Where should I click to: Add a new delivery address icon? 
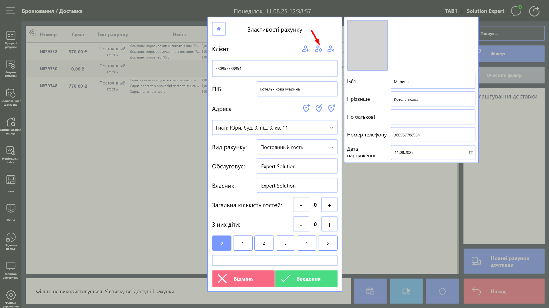pyautogui.click(x=306, y=108)
